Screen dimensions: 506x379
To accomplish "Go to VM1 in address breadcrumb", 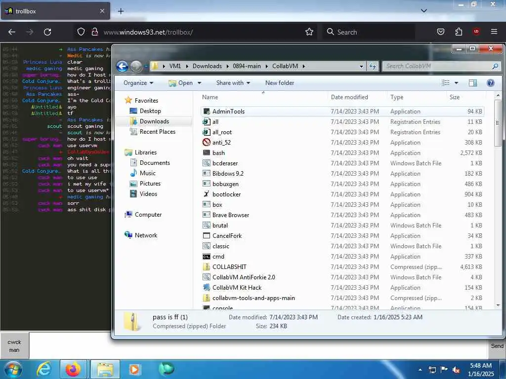I will pyautogui.click(x=175, y=67).
